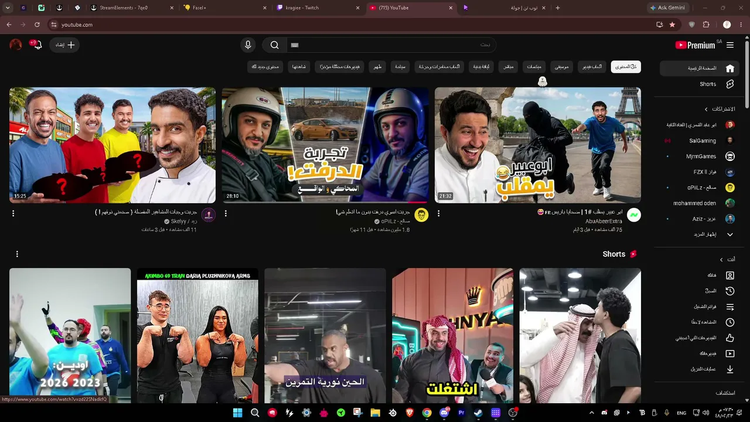750x422 pixels.
Task: Open options menu for the oPiiLz drift video
Action: tap(226, 213)
